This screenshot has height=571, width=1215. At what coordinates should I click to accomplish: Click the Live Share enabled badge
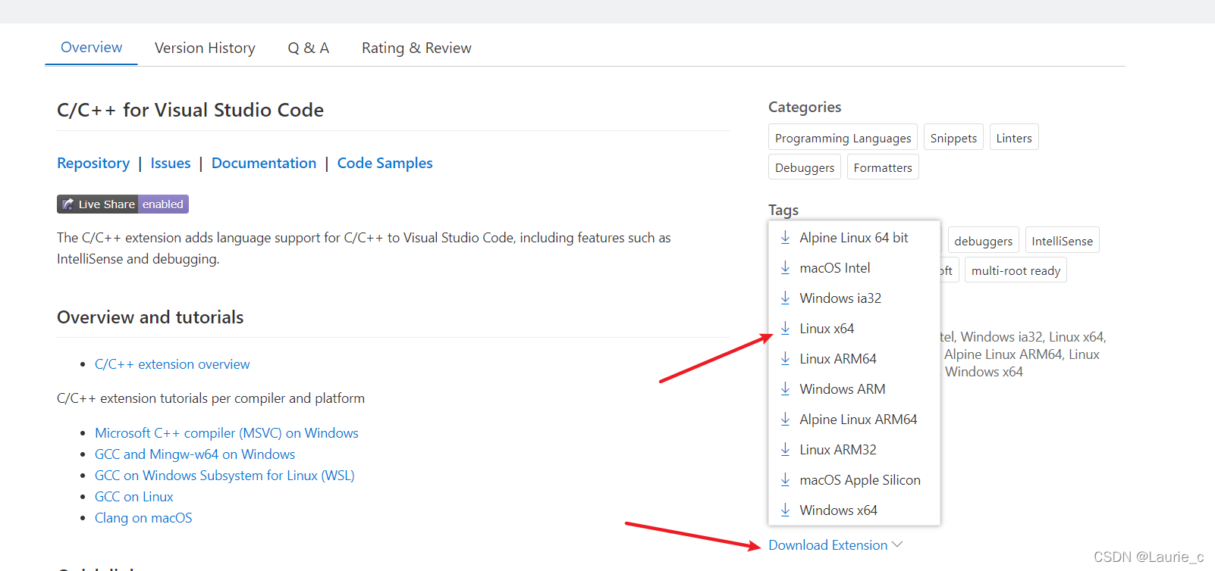point(123,204)
